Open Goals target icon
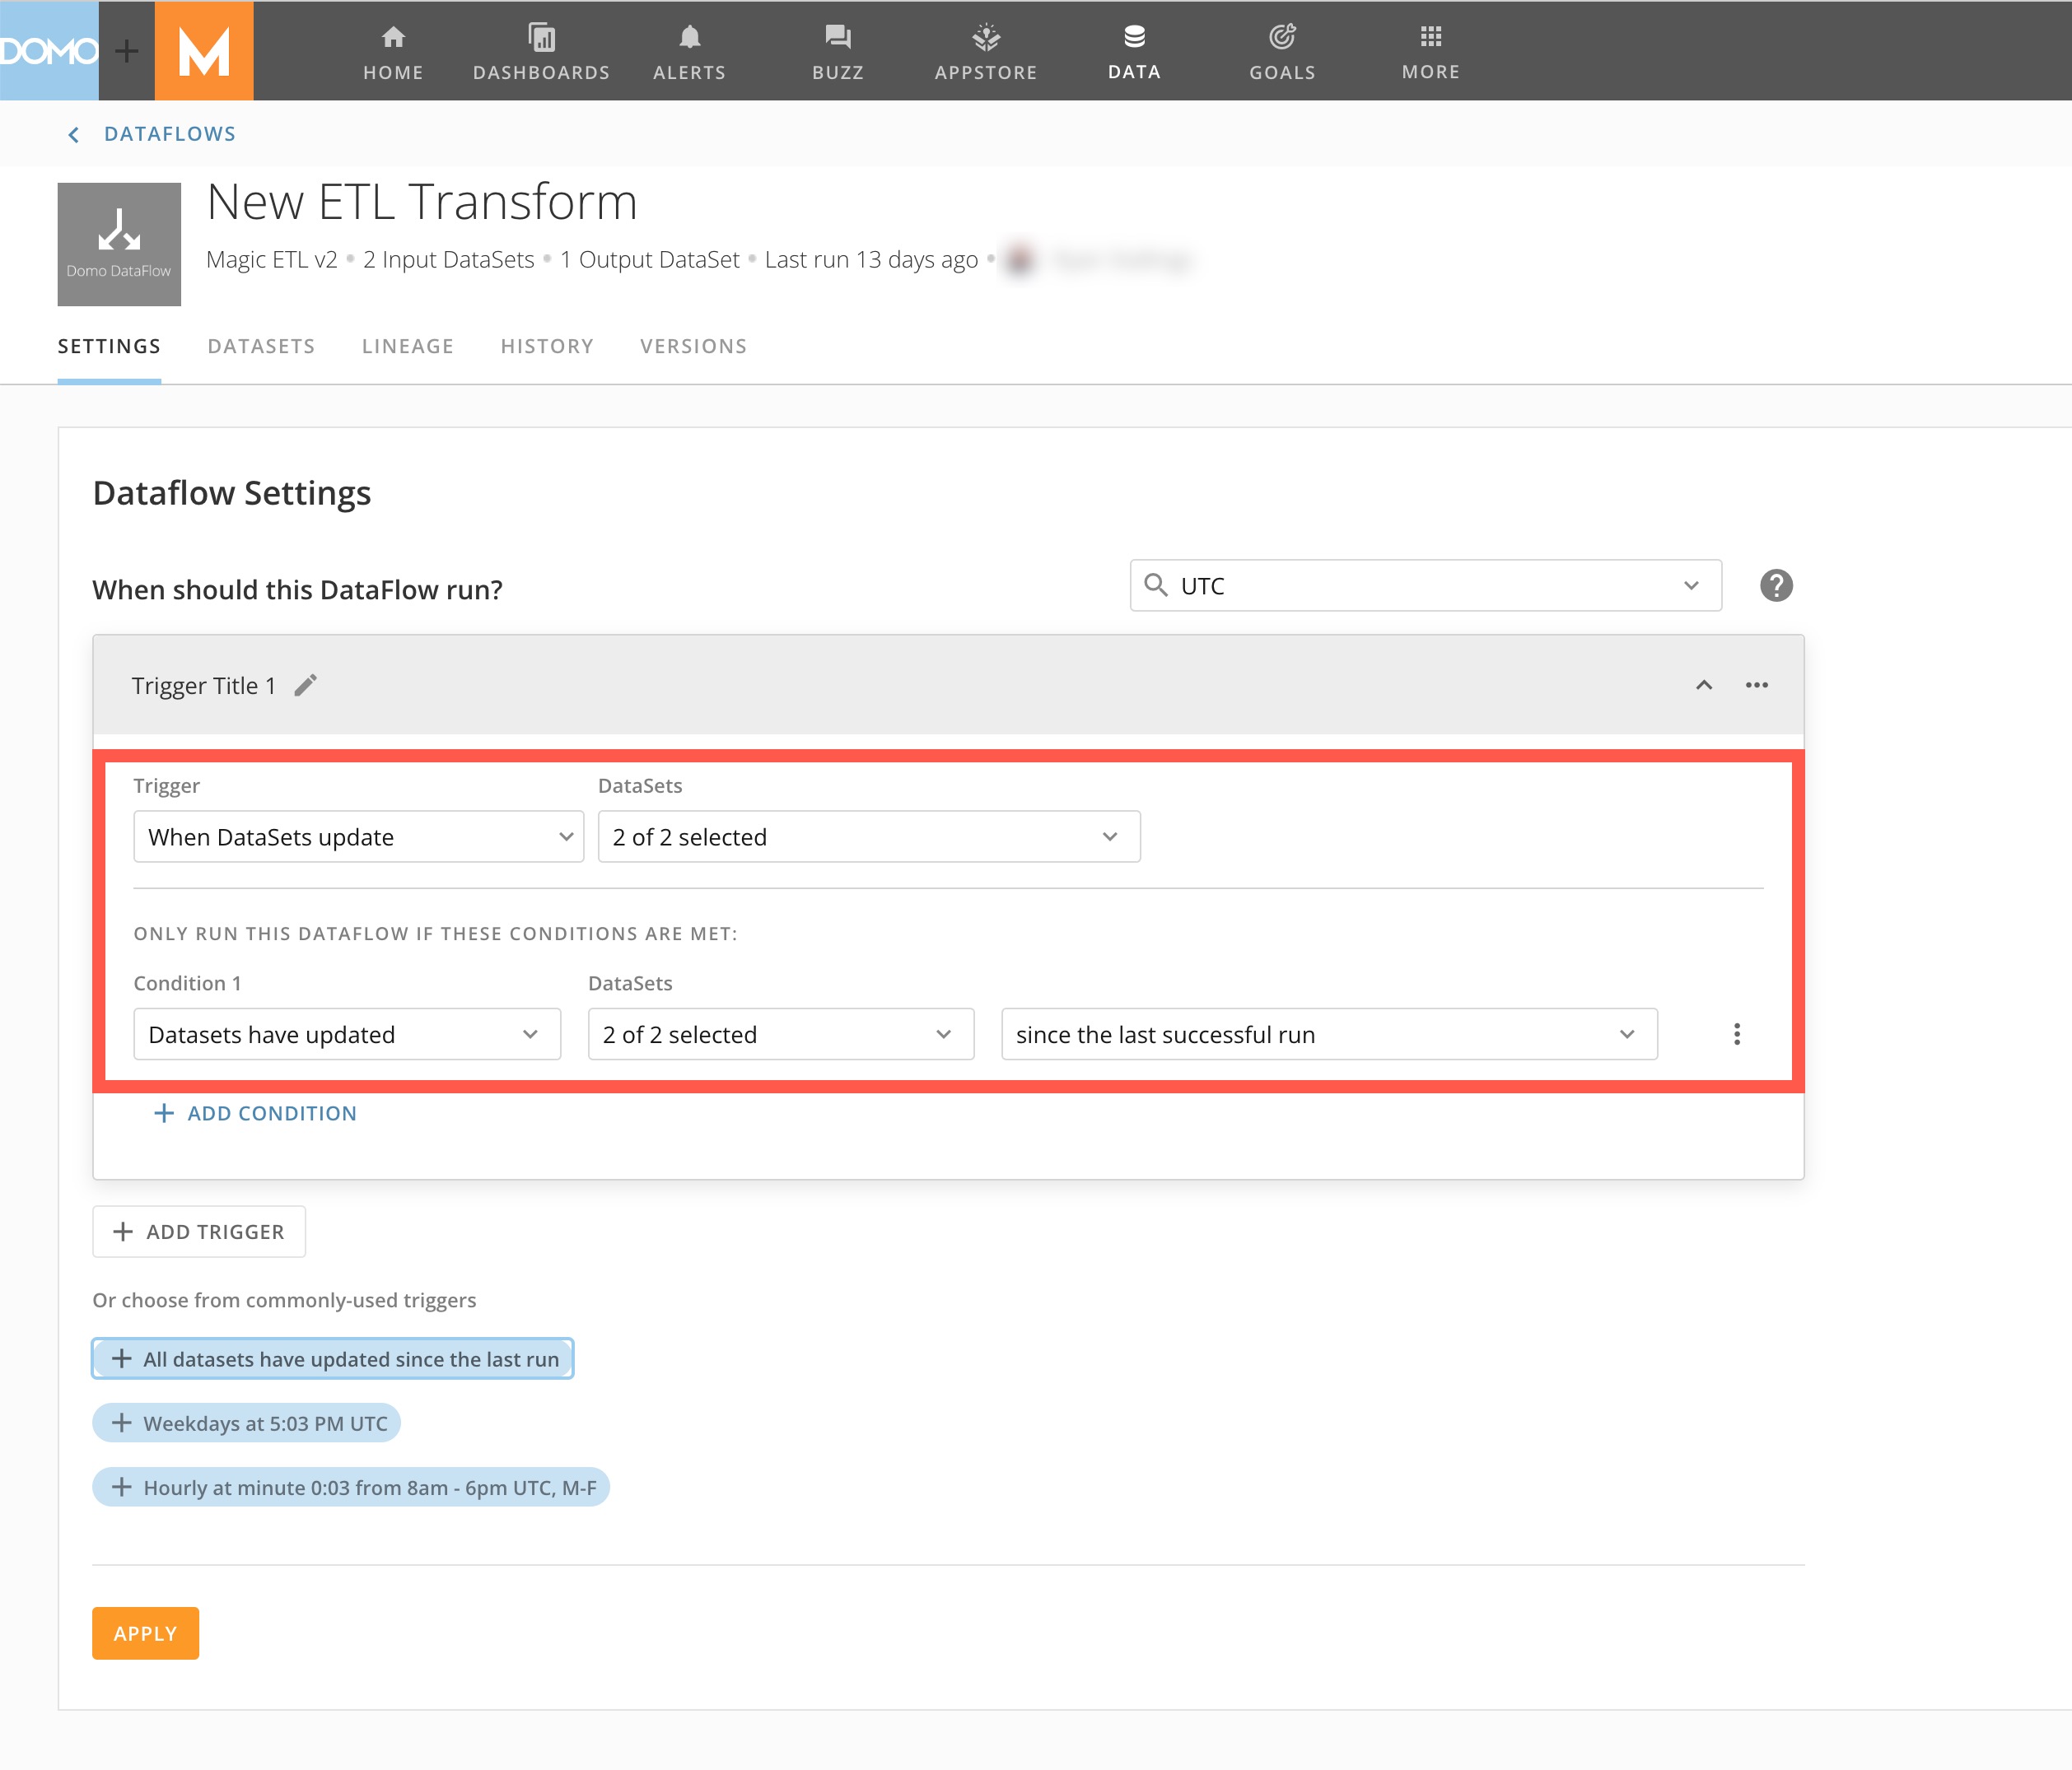 (1281, 50)
